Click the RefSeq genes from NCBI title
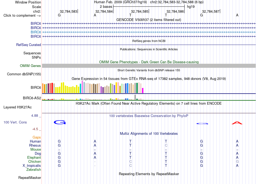The image size is (256, 184). click(149, 41)
